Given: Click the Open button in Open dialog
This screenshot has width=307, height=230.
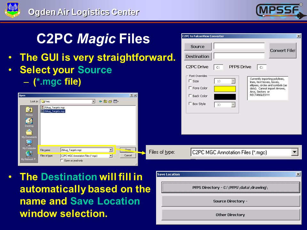Looking at the screenshot, I should pos(128,149).
